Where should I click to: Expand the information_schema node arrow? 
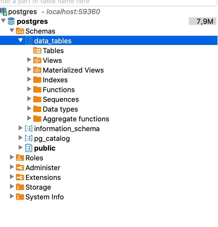point(21,128)
